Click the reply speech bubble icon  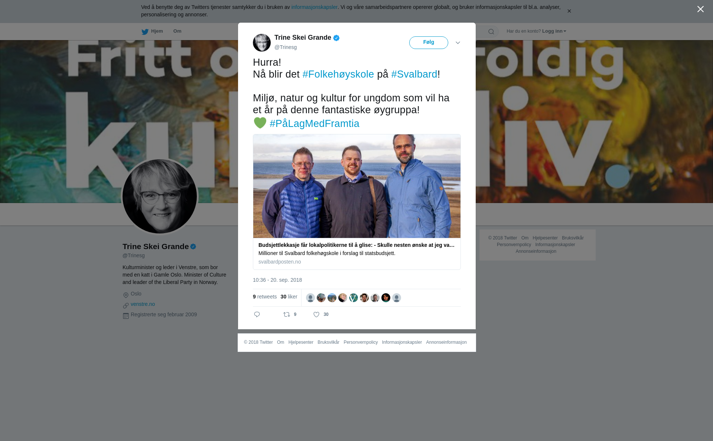coord(257,315)
